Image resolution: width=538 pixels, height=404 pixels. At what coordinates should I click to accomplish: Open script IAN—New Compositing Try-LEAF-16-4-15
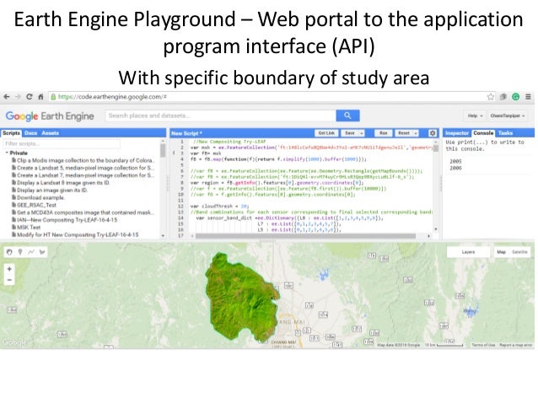click(64, 220)
